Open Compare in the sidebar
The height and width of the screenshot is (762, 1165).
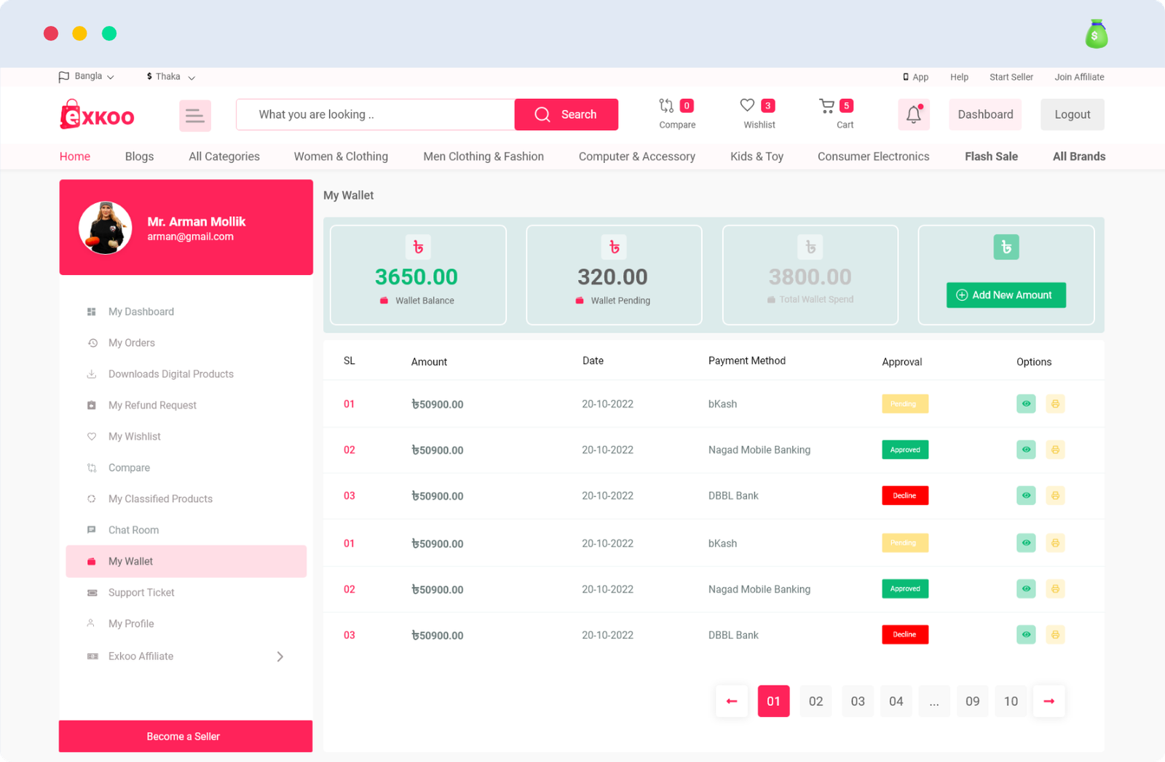point(129,468)
